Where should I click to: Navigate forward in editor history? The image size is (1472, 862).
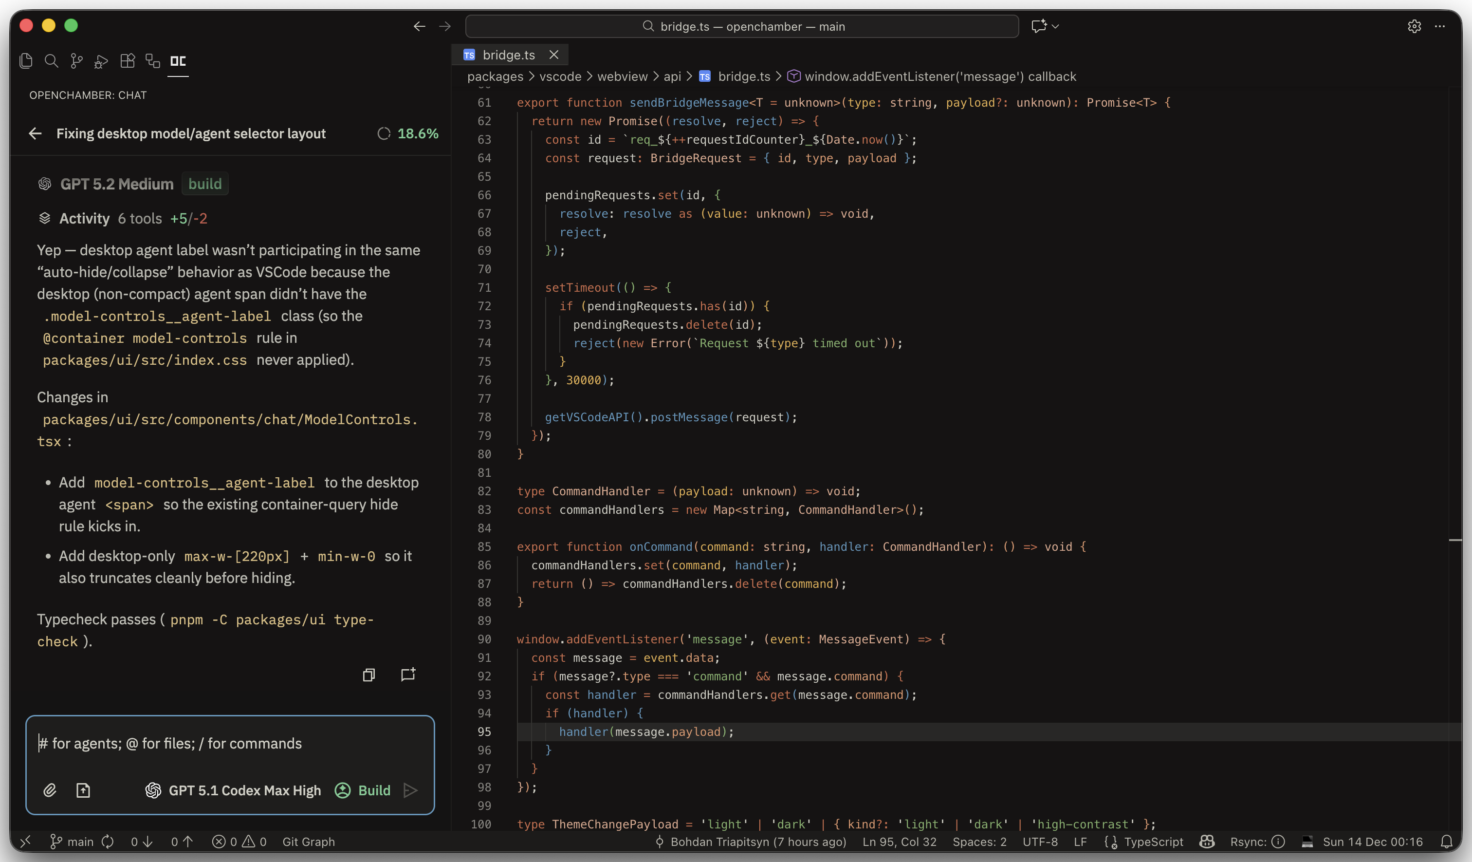(x=445, y=26)
